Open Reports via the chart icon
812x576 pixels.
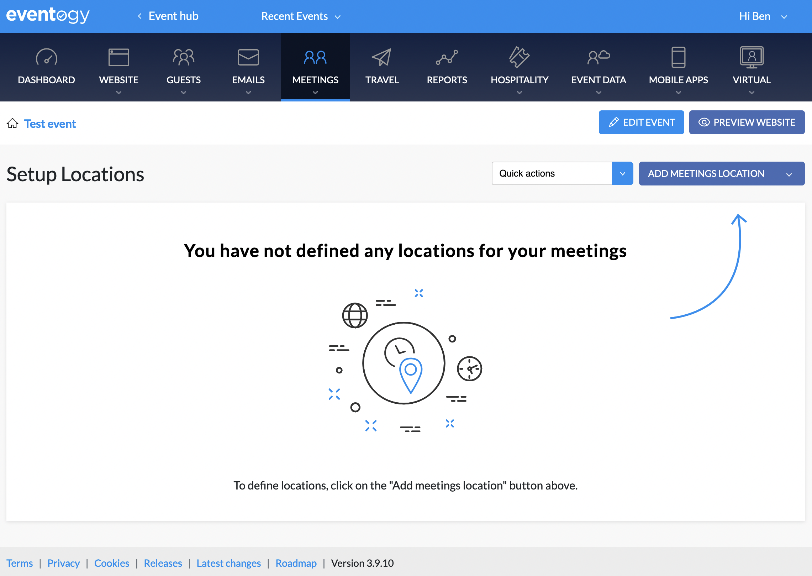click(447, 58)
